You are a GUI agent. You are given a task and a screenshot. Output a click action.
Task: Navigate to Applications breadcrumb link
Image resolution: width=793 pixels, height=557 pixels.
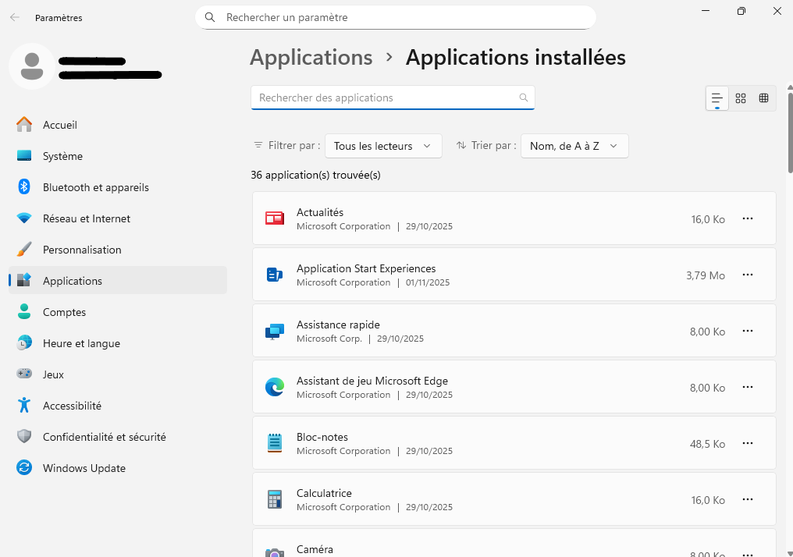(311, 58)
